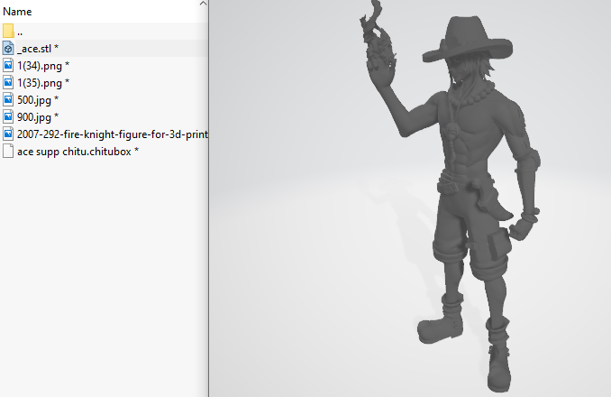Click the sort arrow above the Name column
The width and height of the screenshot is (611, 397).
pyautogui.click(x=203, y=4)
